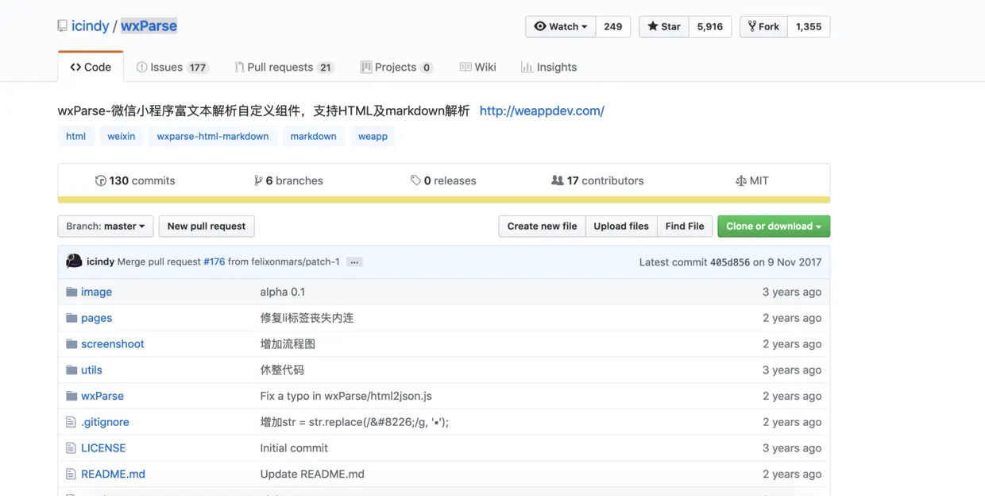Open the 'Update README.md' commit message
Image resolution: width=985 pixels, height=496 pixels.
(312, 474)
